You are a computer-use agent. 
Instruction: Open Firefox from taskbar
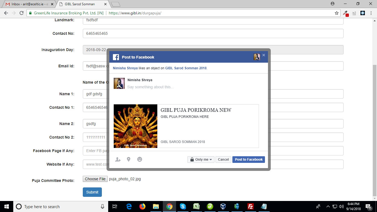point(142,206)
